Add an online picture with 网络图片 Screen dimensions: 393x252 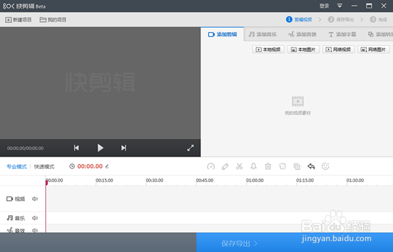pyautogui.click(x=374, y=49)
